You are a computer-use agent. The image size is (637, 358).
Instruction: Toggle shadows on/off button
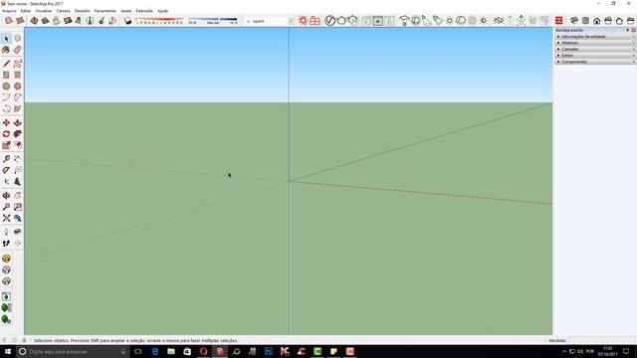tap(128, 21)
